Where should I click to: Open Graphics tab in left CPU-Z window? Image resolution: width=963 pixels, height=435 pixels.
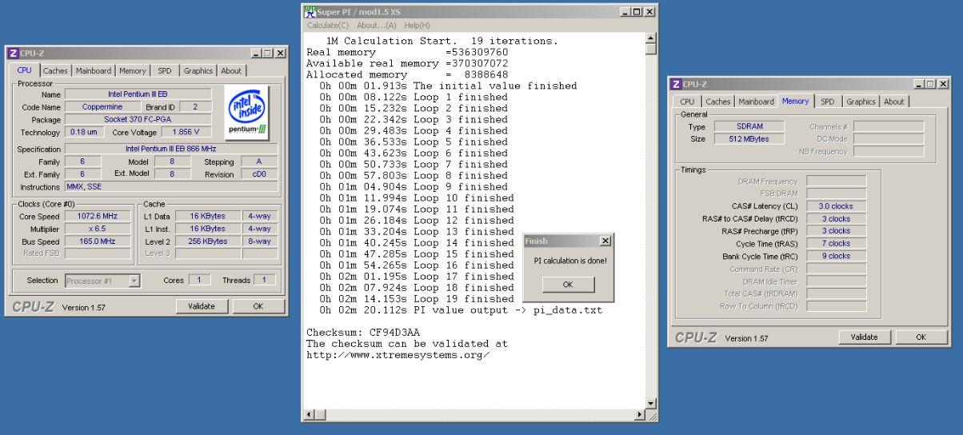[198, 70]
